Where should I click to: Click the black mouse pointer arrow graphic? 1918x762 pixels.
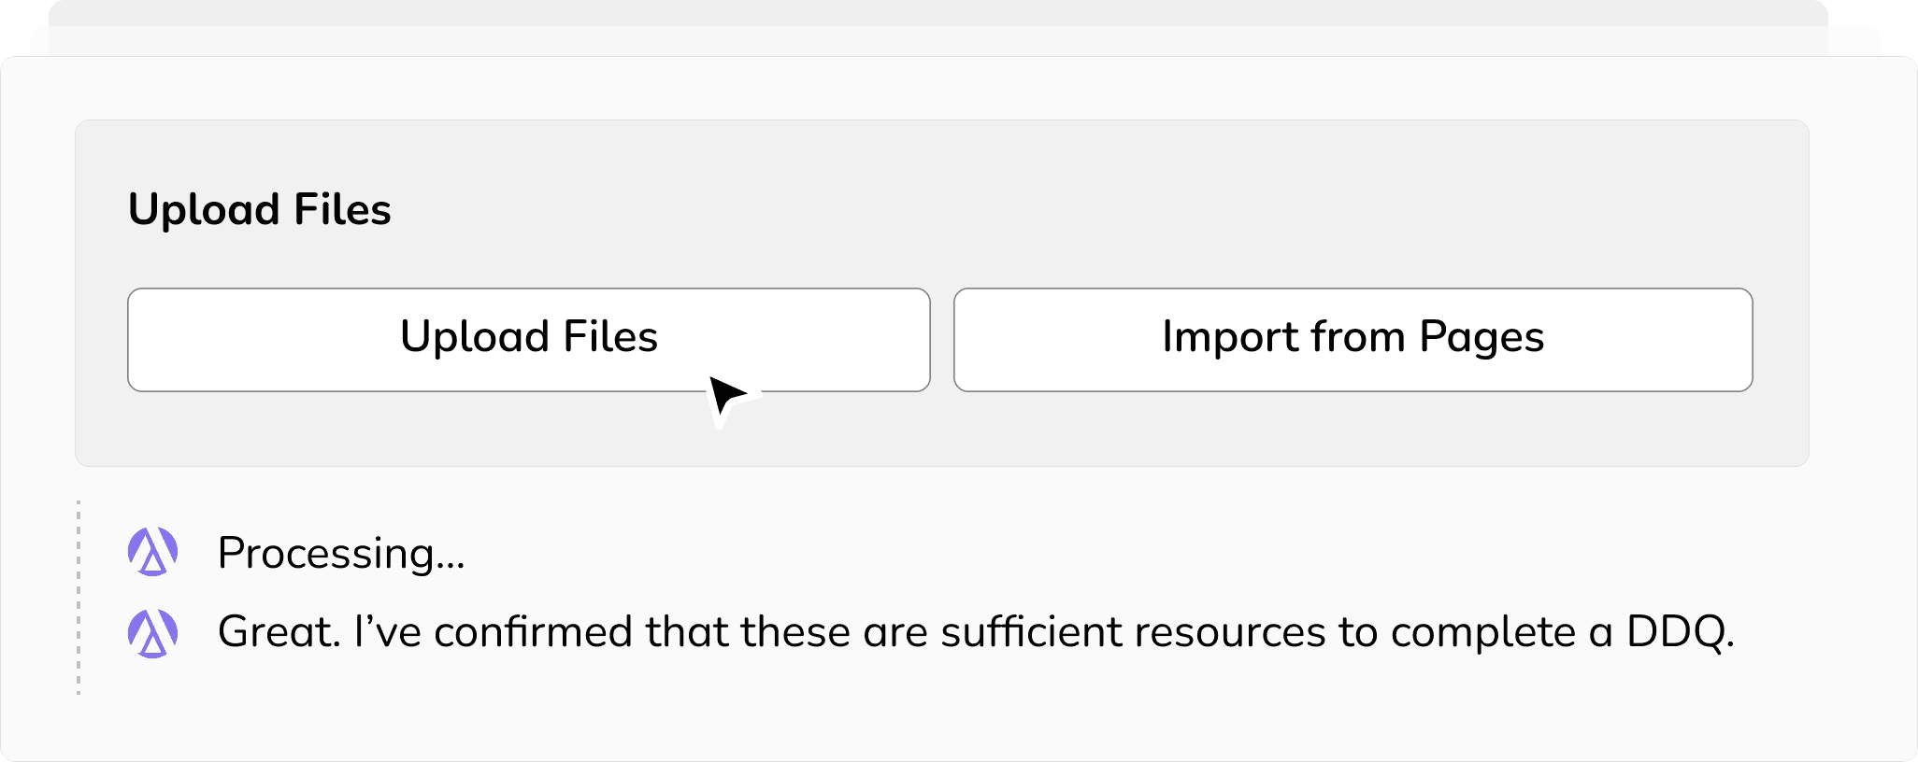tap(731, 400)
